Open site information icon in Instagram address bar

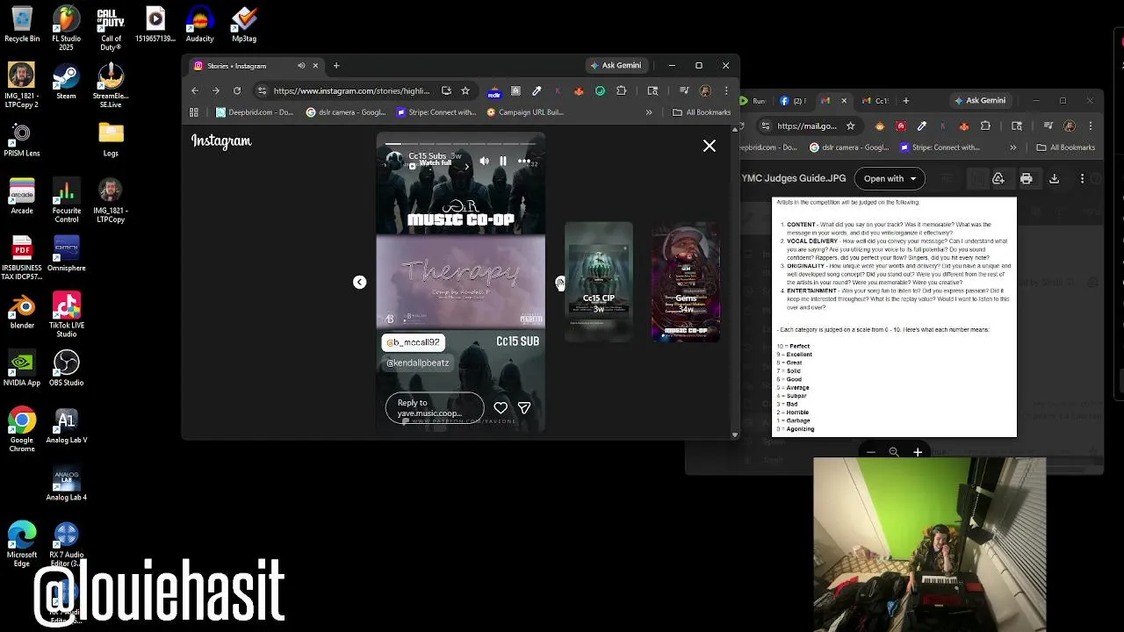tap(262, 90)
